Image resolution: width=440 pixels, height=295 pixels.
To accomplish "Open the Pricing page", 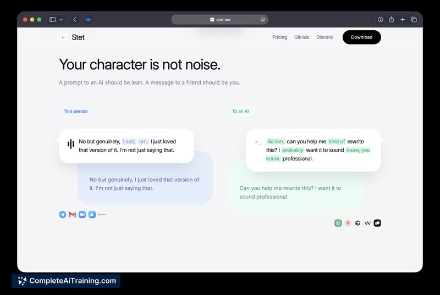I will click(279, 37).
